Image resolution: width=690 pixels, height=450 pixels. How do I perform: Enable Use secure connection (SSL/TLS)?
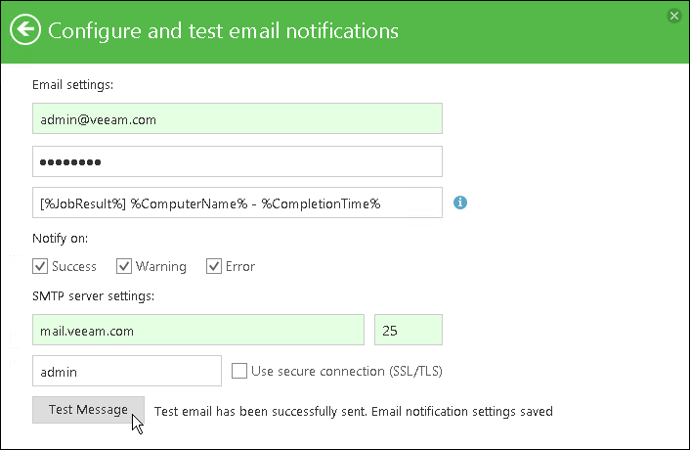click(x=238, y=371)
